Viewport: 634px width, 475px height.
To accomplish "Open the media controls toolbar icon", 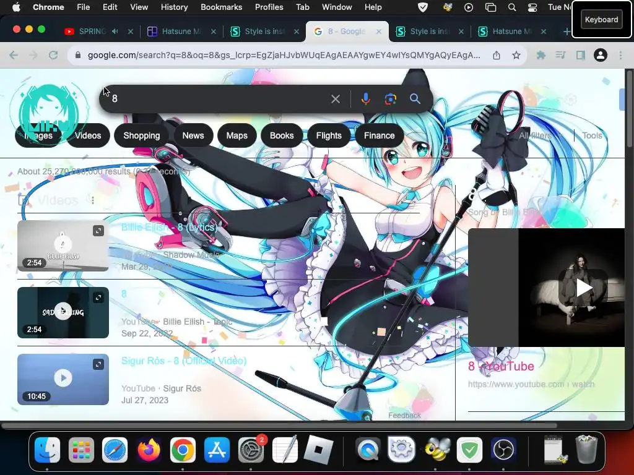I will 560,55.
